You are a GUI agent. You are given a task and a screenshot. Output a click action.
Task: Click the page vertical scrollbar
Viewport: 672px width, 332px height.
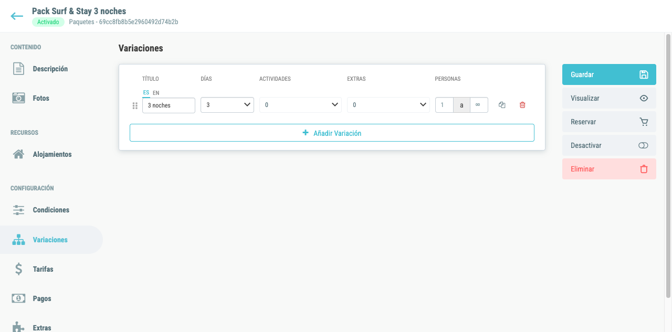pos(668,166)
